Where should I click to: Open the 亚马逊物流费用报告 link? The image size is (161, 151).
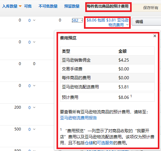tap(78, 118)
